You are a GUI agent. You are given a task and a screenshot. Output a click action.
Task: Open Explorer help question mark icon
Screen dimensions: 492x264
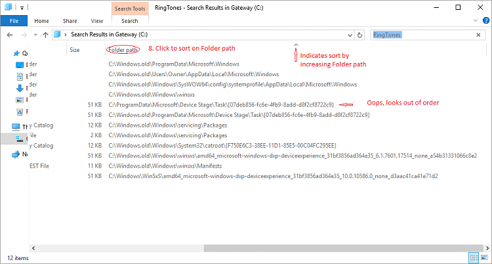[485, 20]
